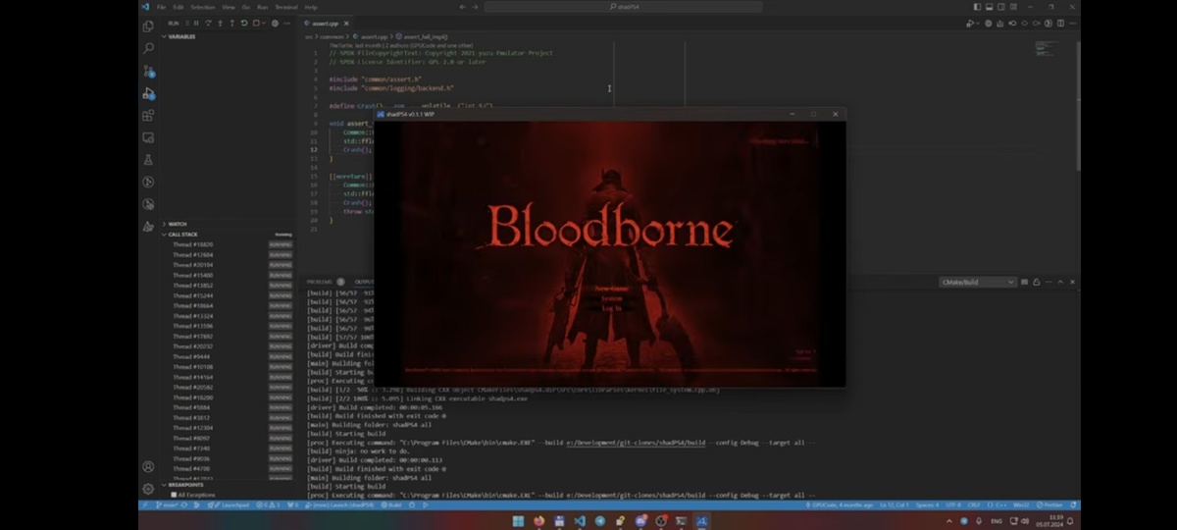
Task: Open the File menu
Action: (x=161, y=7)
